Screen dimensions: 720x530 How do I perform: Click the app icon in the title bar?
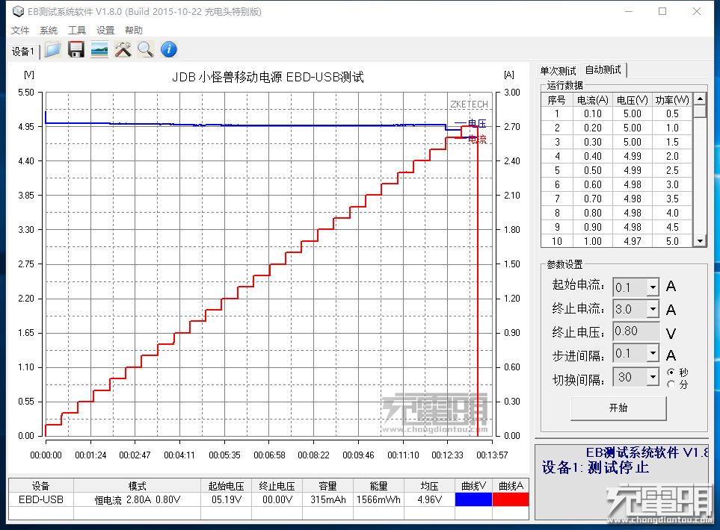[18, 11]
